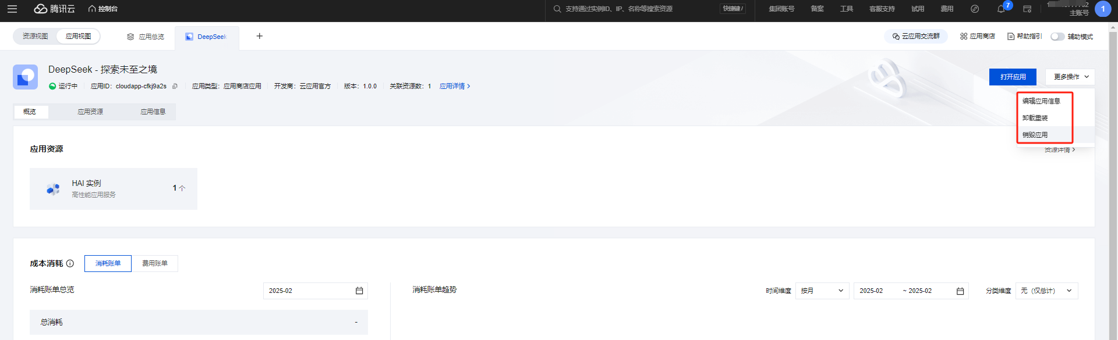The height and width of the screenshot is (340, 1118).
Task: Click the 关联资源数 value 1
Action: pos(430,86)
